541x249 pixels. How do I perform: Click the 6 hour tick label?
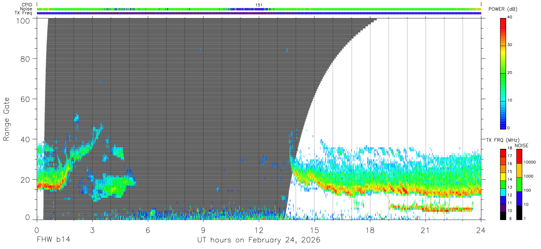pyautogui.click(x=148, y=230)
